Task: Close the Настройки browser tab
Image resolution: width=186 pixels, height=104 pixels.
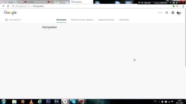Action: 91,2
